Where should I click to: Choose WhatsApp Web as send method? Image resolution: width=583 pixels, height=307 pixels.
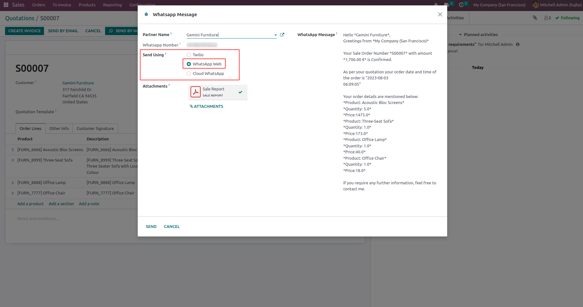(x=189, y=64)
